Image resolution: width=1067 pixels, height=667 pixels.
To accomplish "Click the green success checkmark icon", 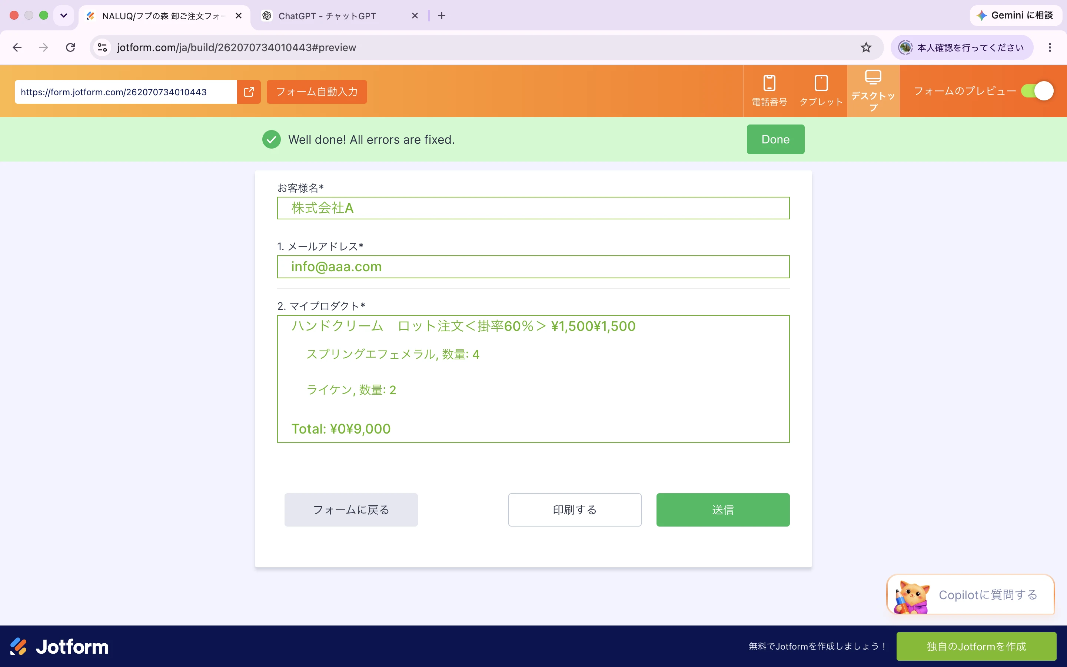I will click(271, 139).
